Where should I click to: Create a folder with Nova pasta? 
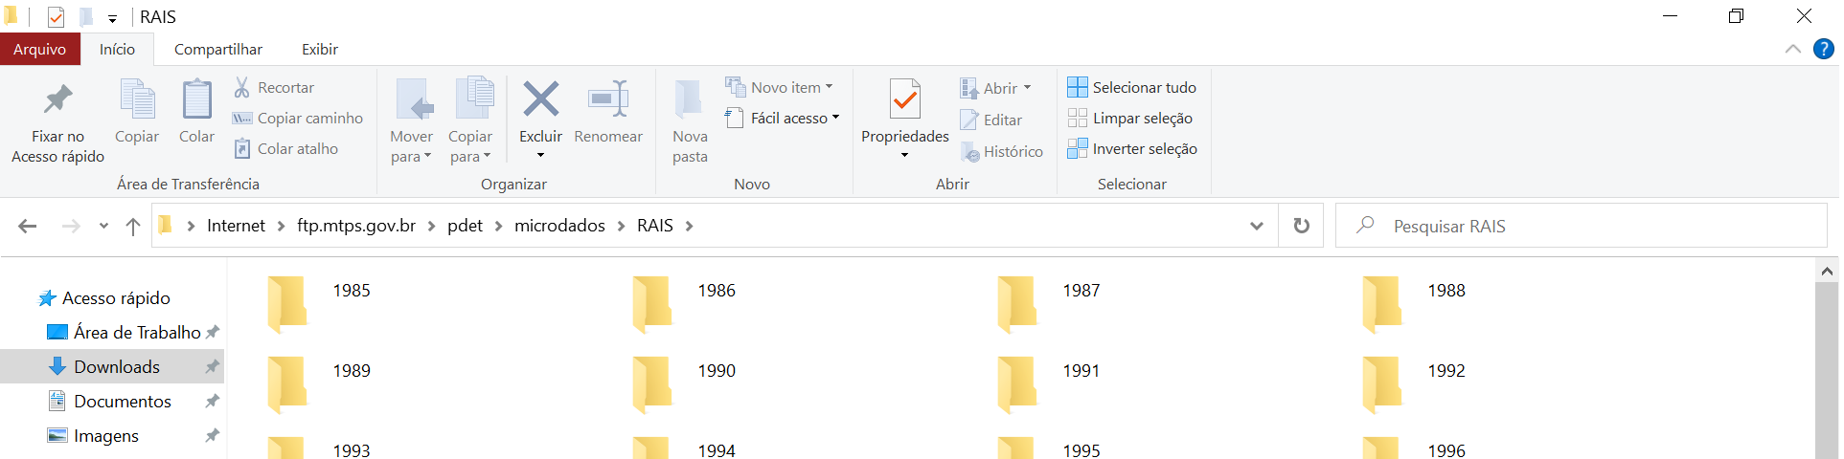(690, 122)
